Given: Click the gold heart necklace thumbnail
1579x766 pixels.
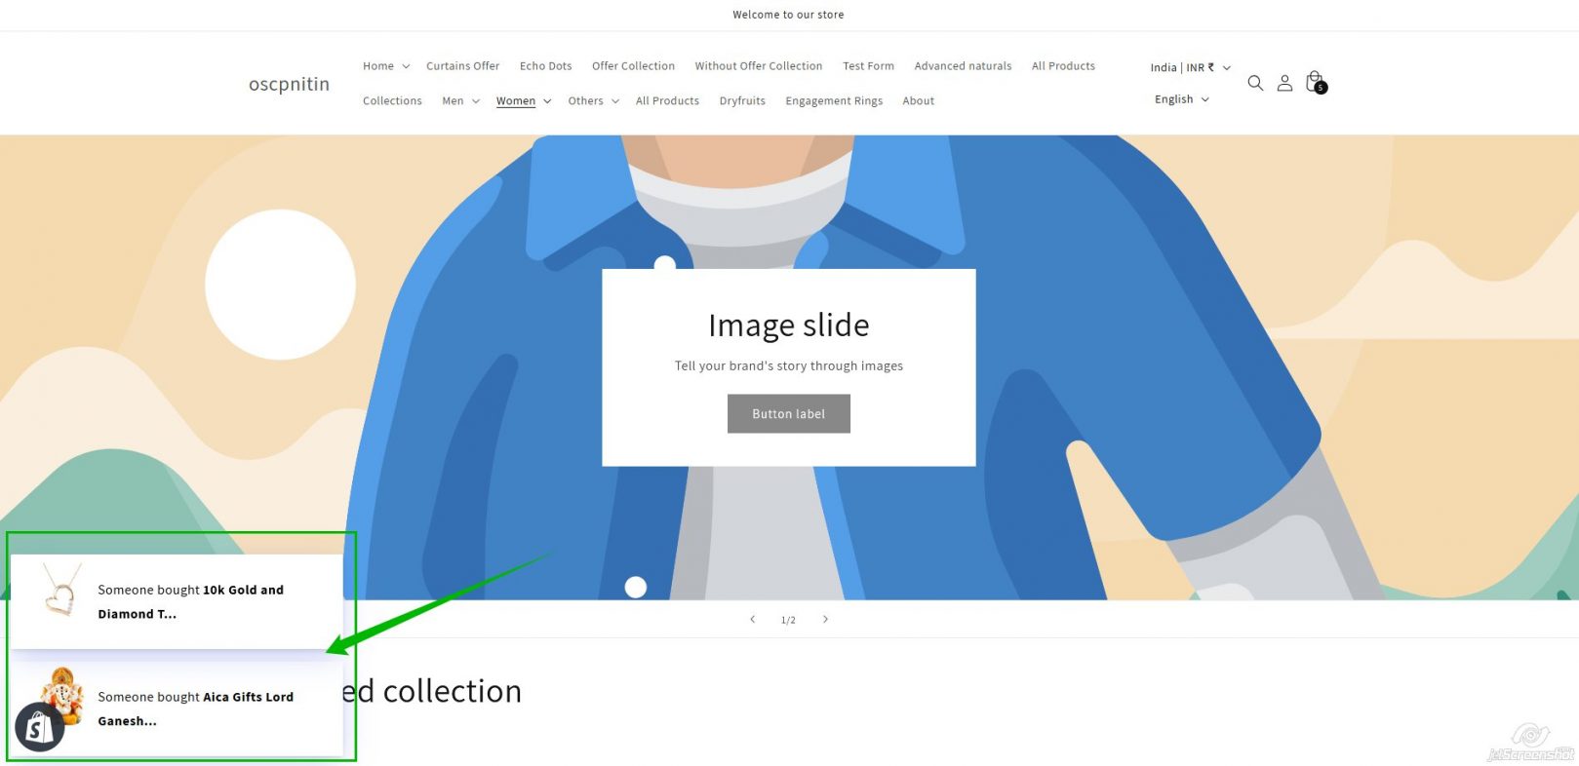Looking at the screenshot, I should tap(61, 592).
